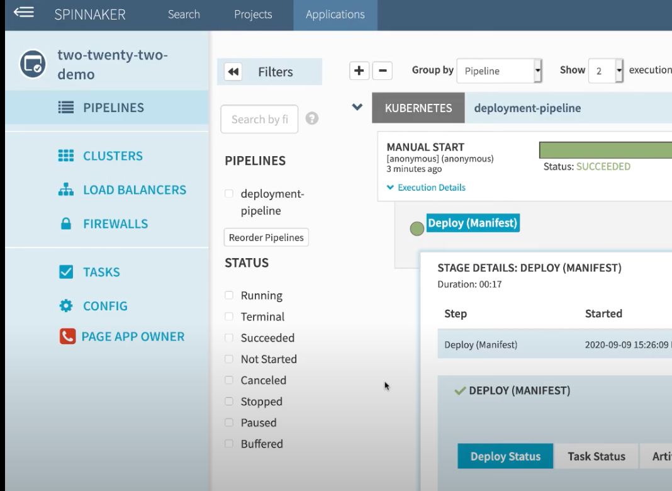Open the Tasks section

click(x=101, y=272)
